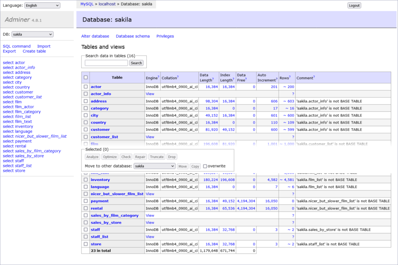The height and width of the screenshot is (265, 398).
Task: Select all tables using the header checkbox
Action: coord(86,77)
